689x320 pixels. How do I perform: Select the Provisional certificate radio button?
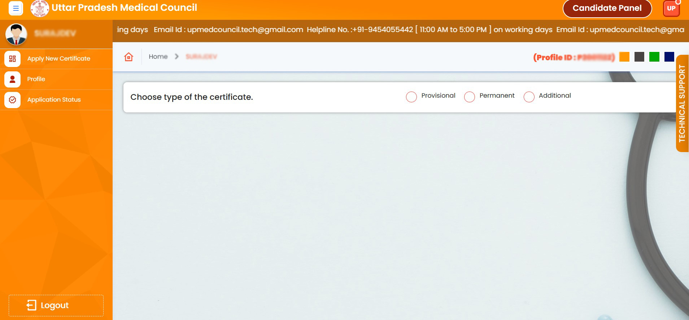411,97
